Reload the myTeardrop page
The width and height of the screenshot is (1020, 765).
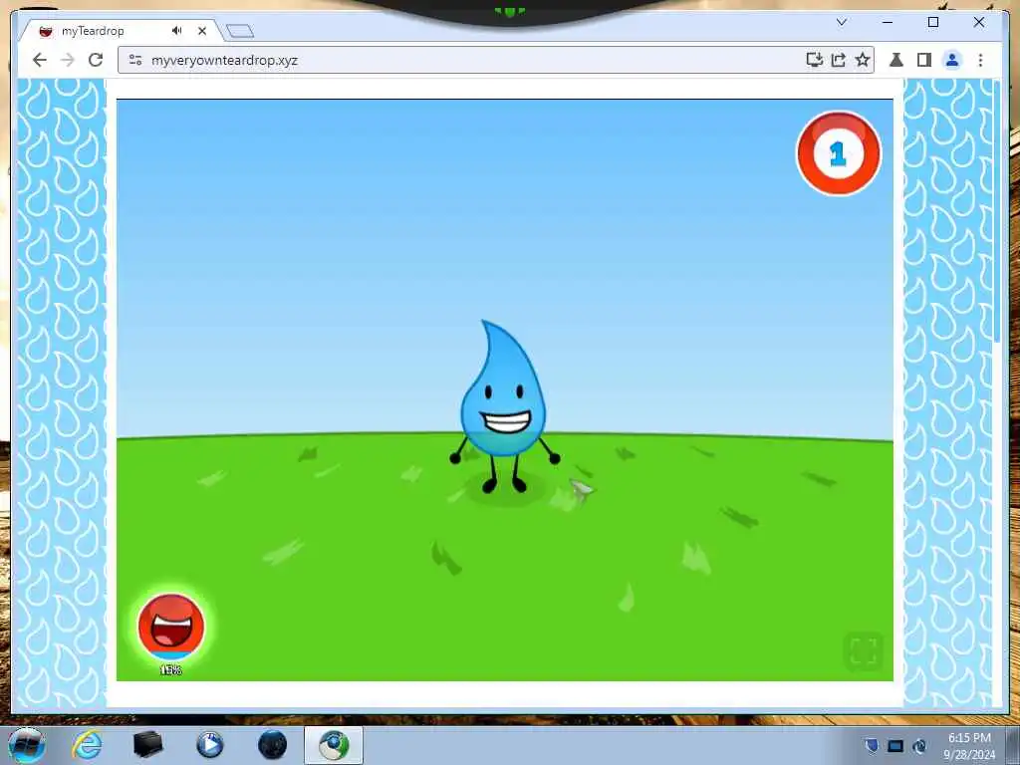(96, 60)
